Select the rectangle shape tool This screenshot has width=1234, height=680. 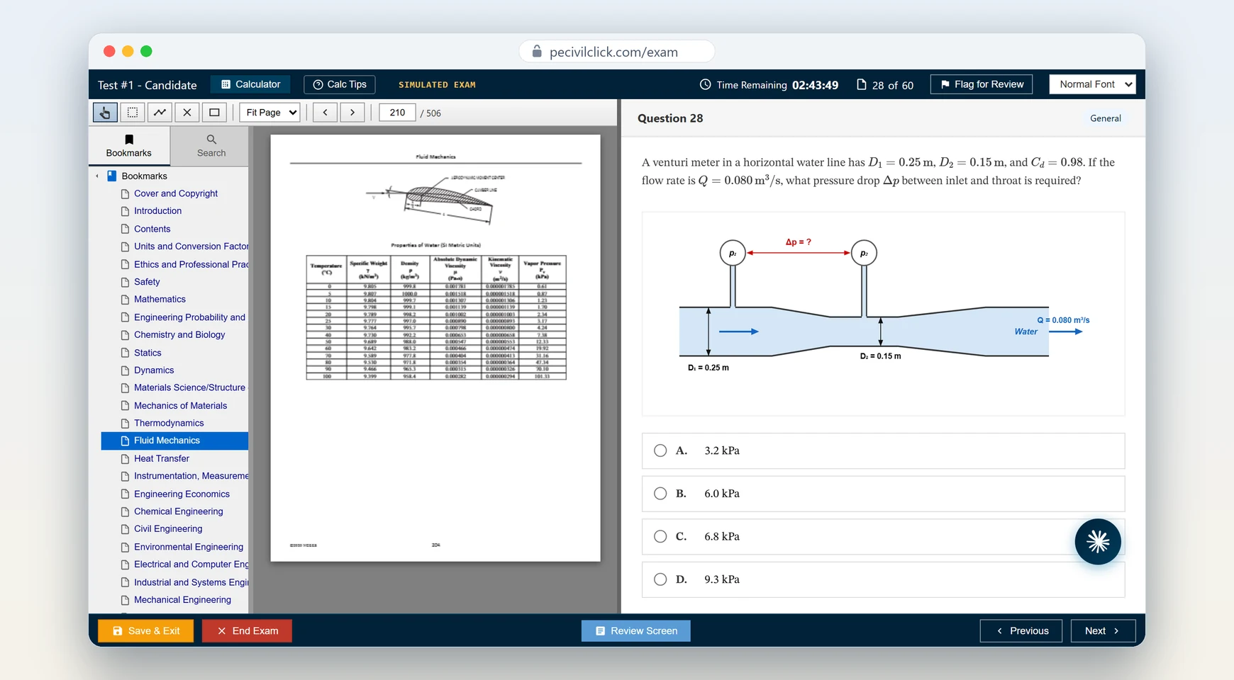[214, 113]
